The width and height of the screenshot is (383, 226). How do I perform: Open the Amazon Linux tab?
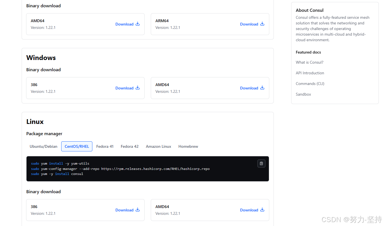159,146
